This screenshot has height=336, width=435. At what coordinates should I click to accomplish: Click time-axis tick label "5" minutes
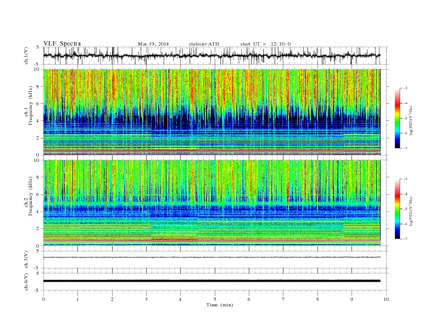(x=215, y=299)
